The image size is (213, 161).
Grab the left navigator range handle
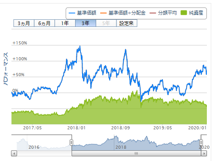(71, 143)
